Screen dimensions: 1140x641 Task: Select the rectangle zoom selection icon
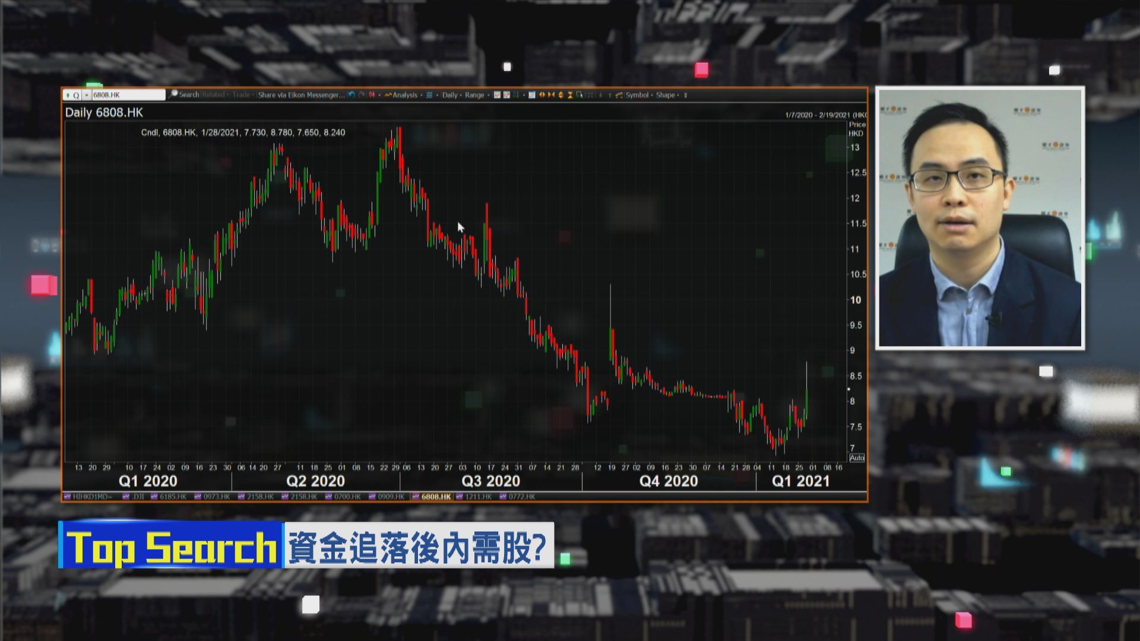tap(580, 95)
